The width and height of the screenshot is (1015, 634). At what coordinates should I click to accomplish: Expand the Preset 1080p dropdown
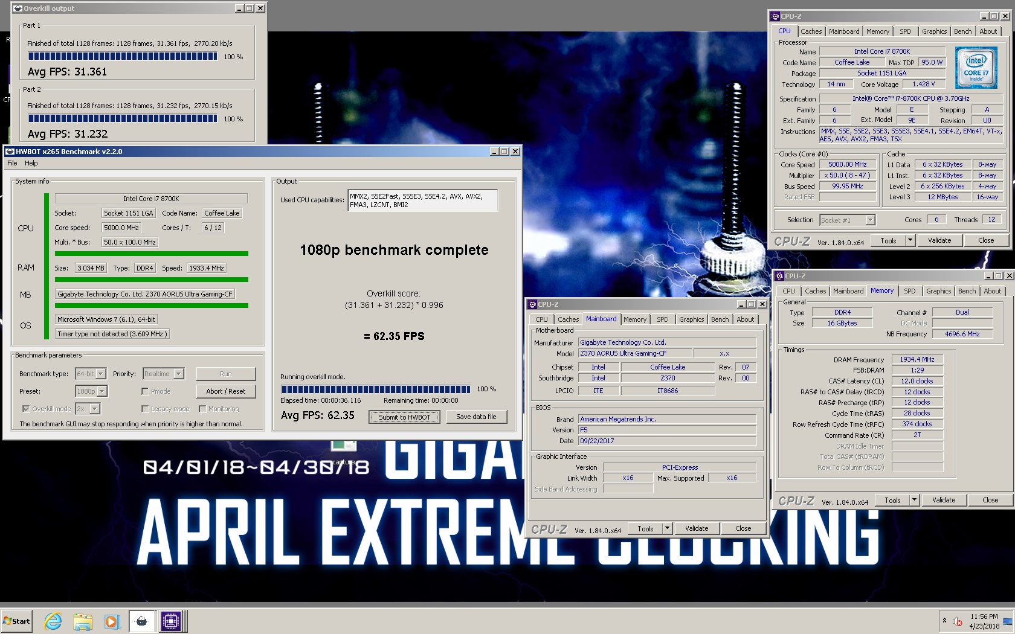(102, 391)
